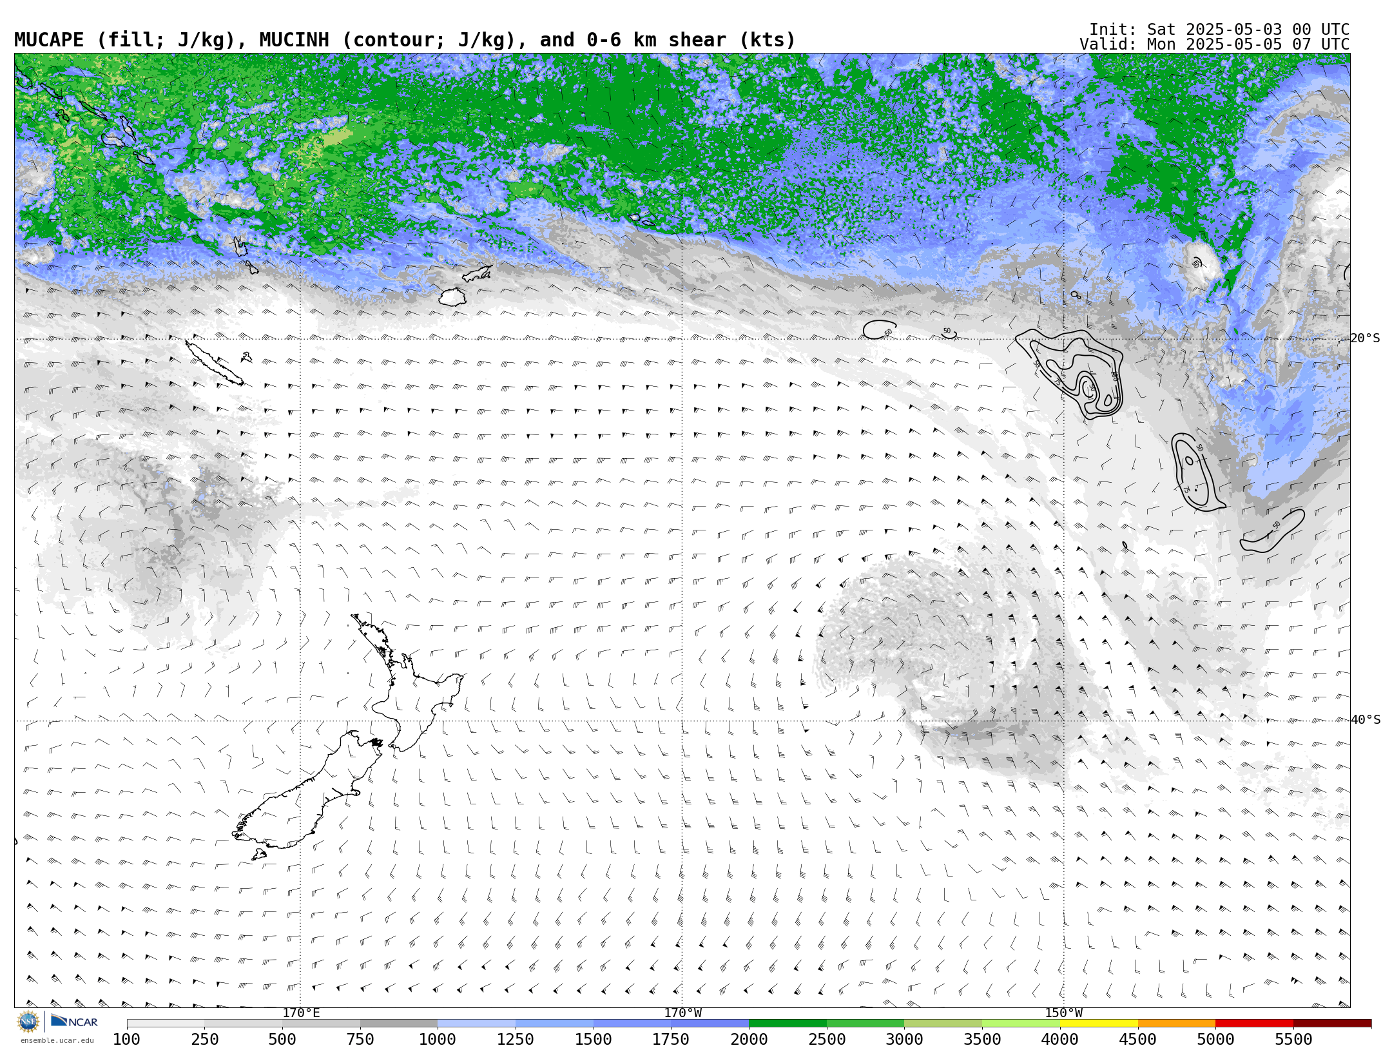Image resolution: width=1392 pixels, height=1048 pixels.
Task: Click the colorbar label 5500
Action: 1293,1039
